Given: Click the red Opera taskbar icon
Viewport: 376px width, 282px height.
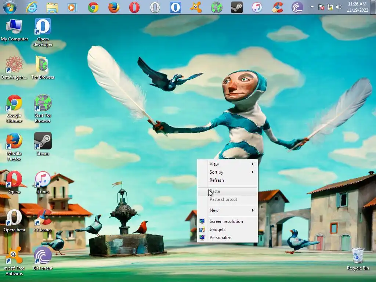Looking at the screenshot, I should (134, 7).
